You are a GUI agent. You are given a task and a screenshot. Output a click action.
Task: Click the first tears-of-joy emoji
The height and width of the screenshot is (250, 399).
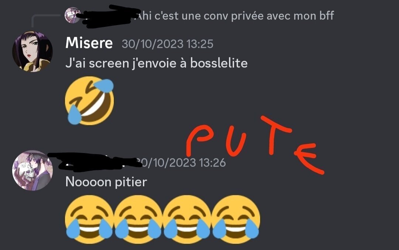pyautogui.click(x=89, y=219)
